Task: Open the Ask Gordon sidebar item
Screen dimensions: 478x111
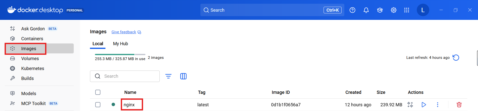Action: coord(39,29)
